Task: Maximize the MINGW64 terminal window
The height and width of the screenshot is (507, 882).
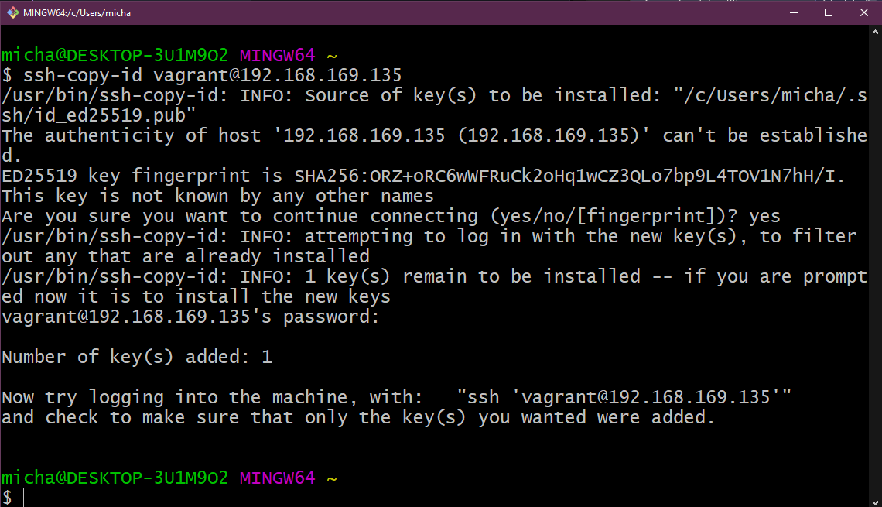Action: (x=829, y=12)
